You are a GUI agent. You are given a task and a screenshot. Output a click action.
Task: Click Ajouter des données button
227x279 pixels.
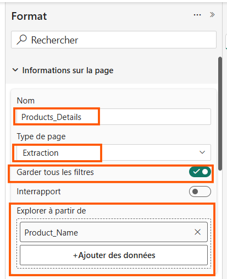(x=114, y=255)
